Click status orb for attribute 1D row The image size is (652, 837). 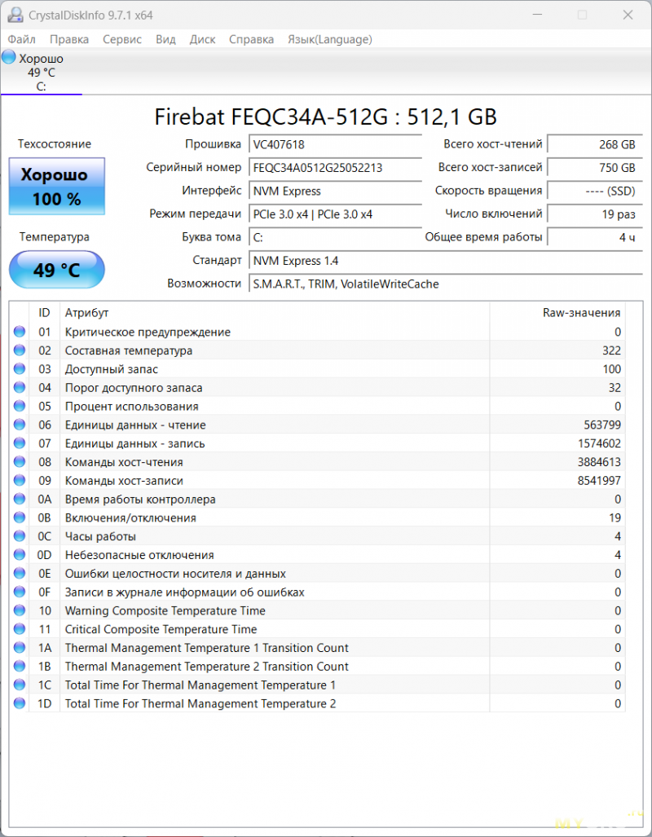click(x=20, y=703)
